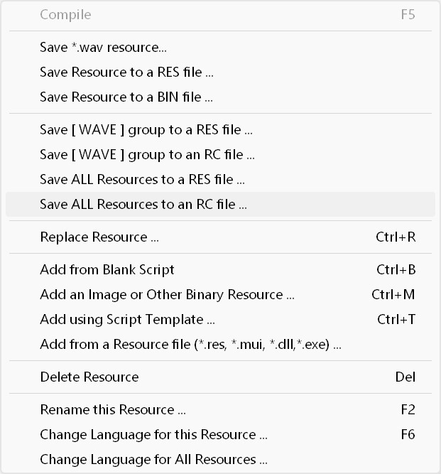Click the grayed-out Compile menu entry

(65, 15)
